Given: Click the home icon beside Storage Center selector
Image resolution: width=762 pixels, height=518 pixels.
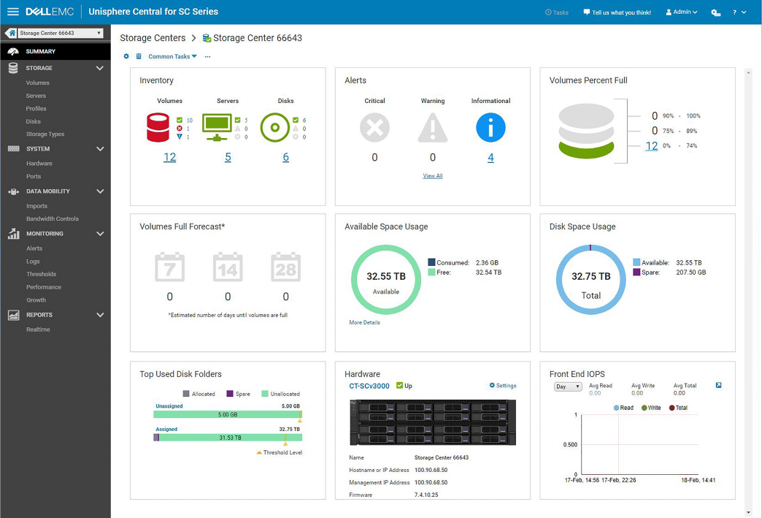Looking at the screenshot, I should click(x=11, y=33).
